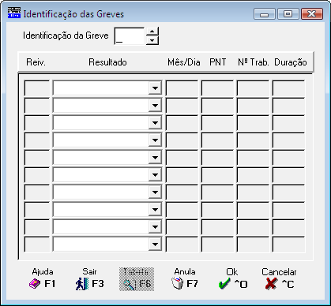This screenshot has width=331, height=306.
Task: Open the last row Resultado dropdown
Action: [155, 244]
